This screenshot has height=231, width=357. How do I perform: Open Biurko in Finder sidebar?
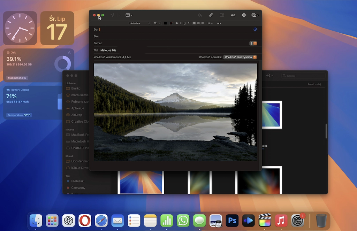coord(76,88)
